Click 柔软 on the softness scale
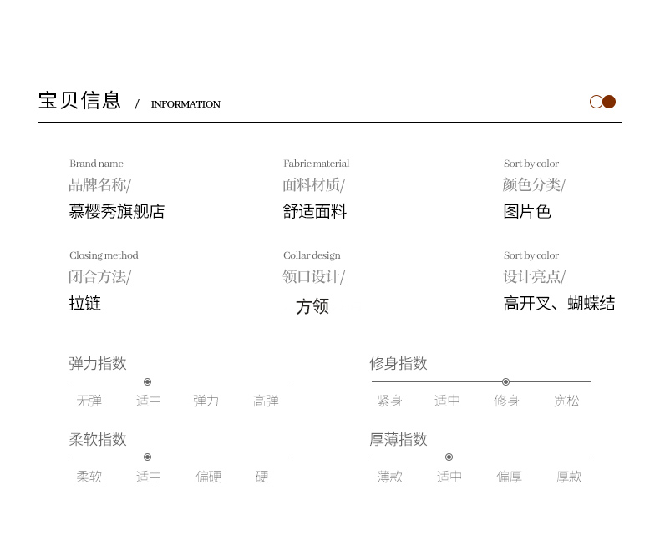The image size is (660, 550). (x=89, y=477)
